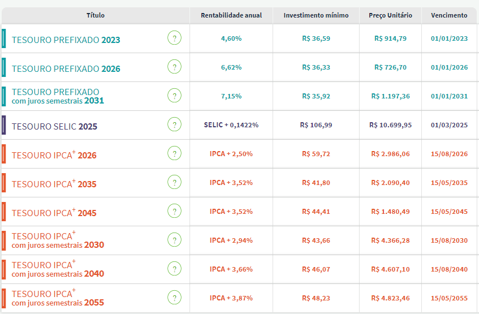Click help icon for IPCA+ juros semestrais 2040
The width and height of the screenshot is (479, 314).
pyautogui.click(x=174, y=269)
